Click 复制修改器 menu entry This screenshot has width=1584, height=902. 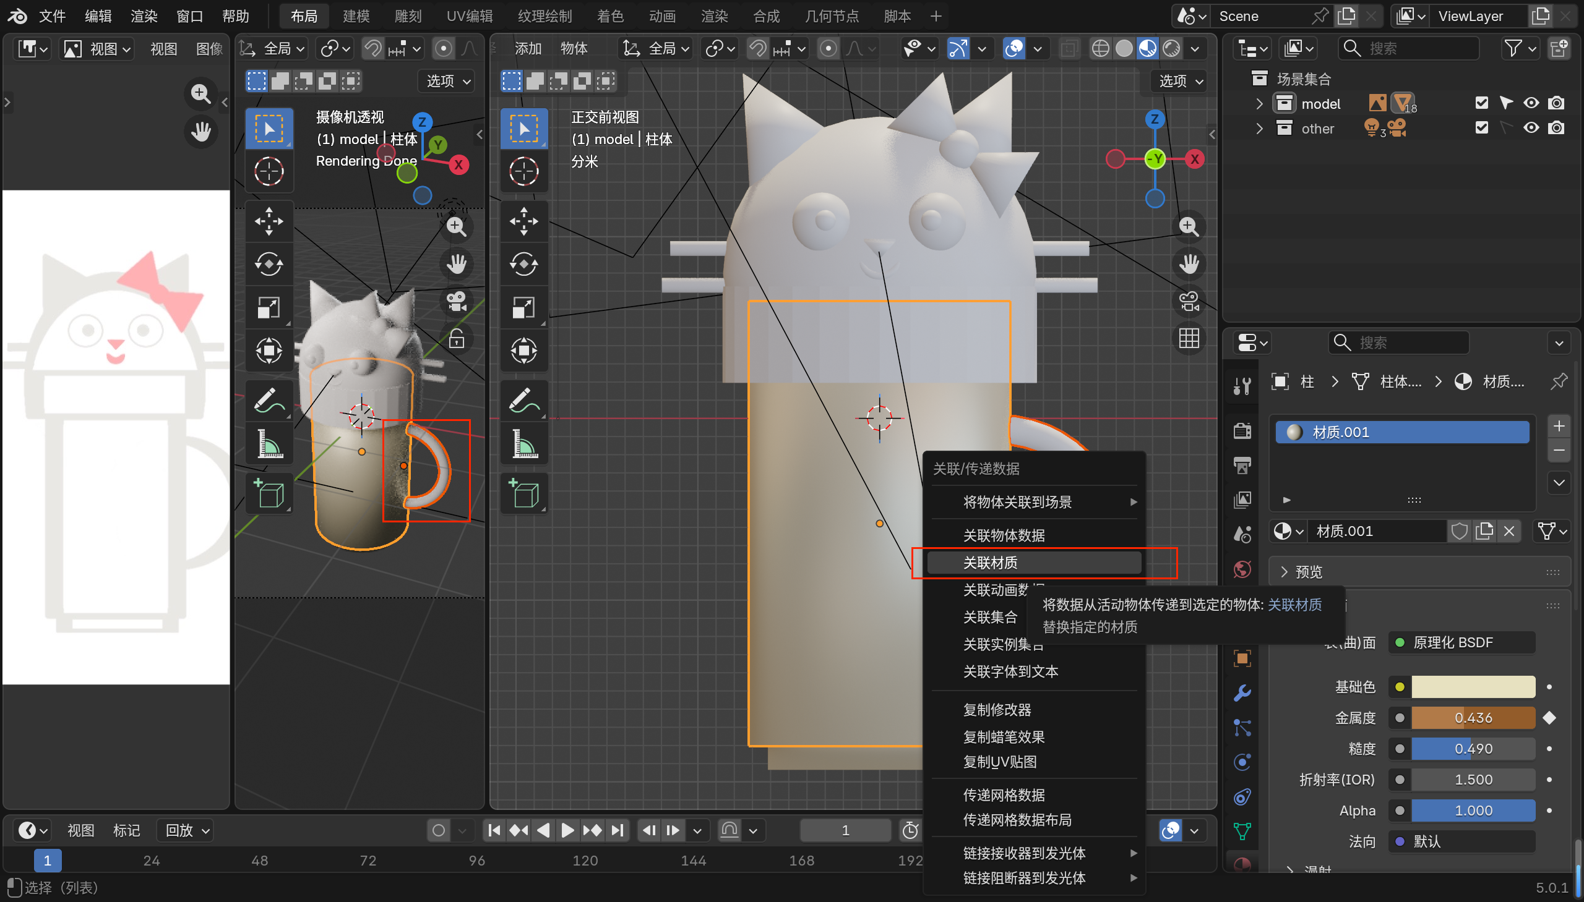tap(997, 709)
